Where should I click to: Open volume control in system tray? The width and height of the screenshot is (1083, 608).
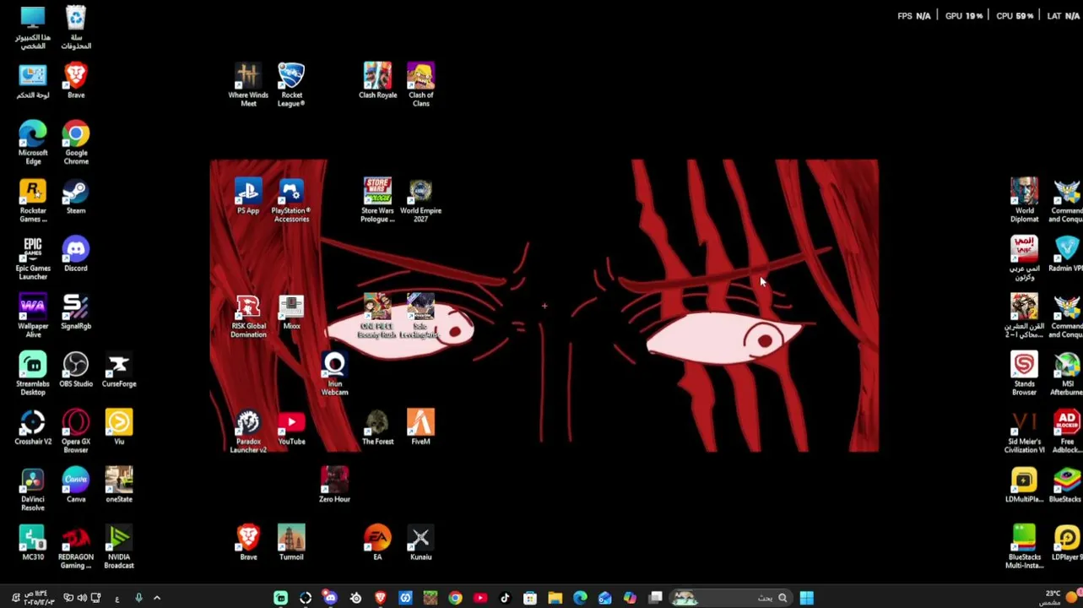(82, 598)
